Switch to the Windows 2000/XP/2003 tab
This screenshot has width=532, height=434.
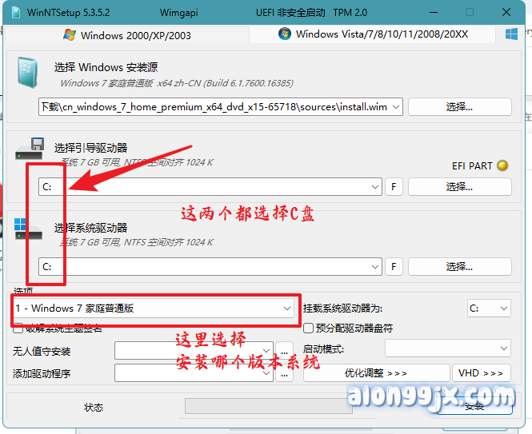(126, 35)
